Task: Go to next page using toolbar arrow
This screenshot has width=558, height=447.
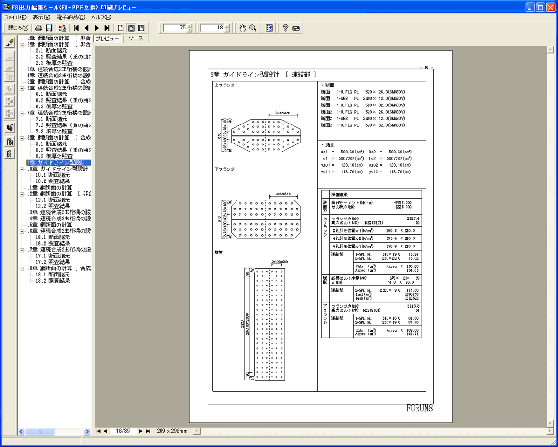Action: coord(97,28)
